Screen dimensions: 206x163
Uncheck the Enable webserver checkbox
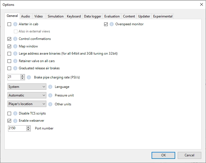tap(9, 121)
